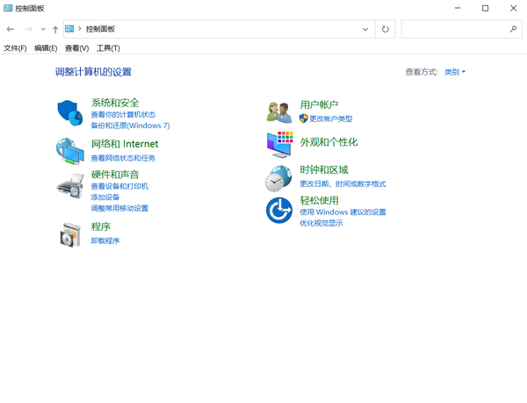The width and height of the screenshot is (527, 403).
Task: Open the 硬件和声音 heading link
Action: (x=115, y=175)
